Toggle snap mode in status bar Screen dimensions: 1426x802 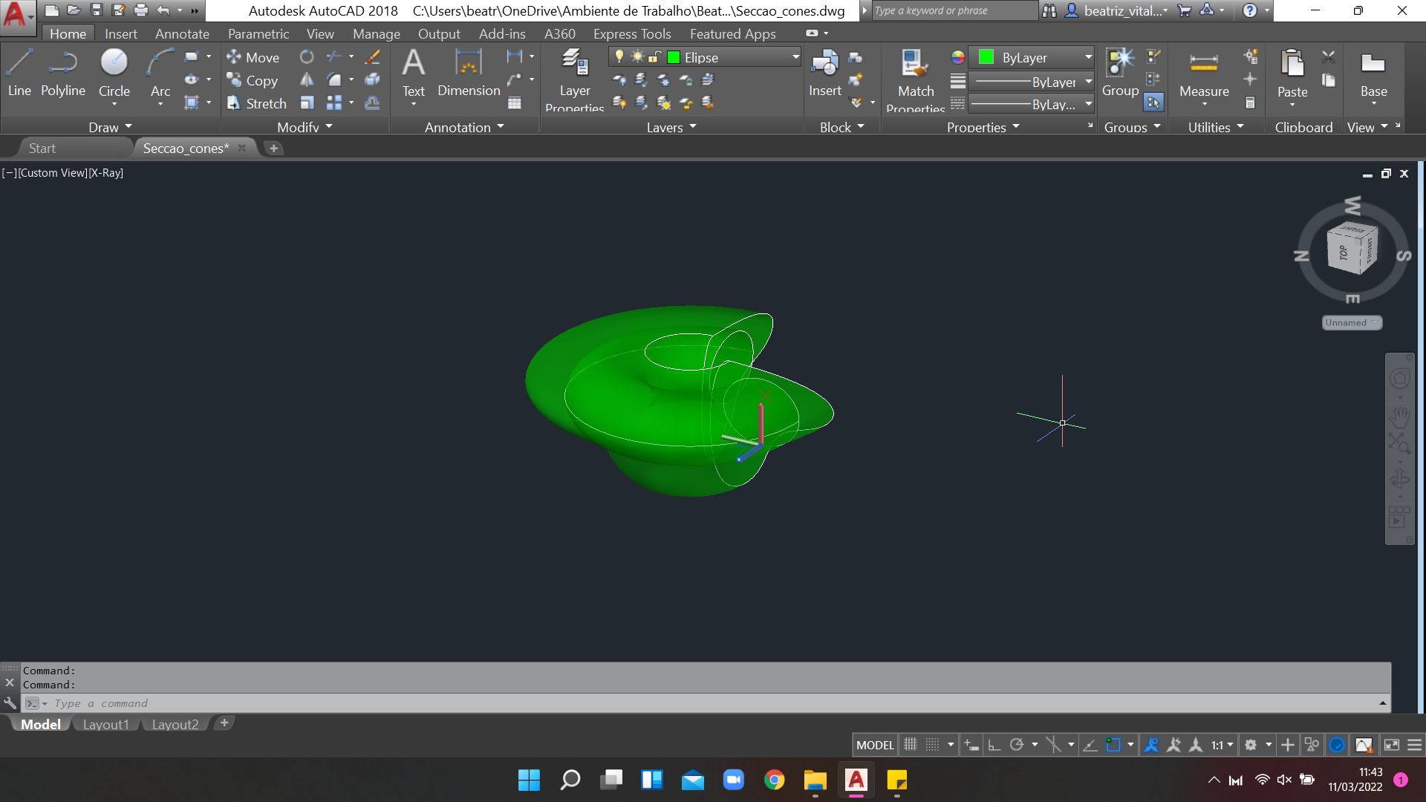(933, 744)
